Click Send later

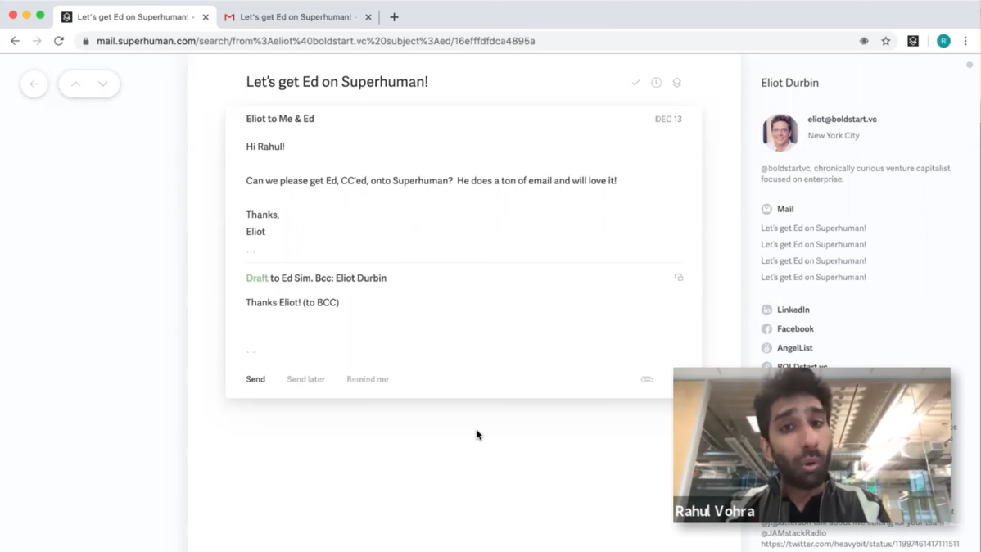(306, 379)
